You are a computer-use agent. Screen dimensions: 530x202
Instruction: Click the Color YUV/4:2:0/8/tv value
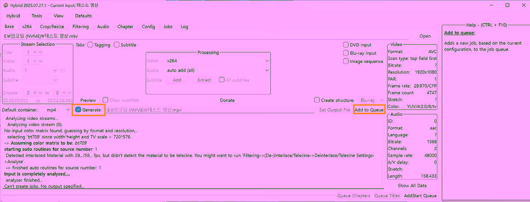[x=422, y=107]
